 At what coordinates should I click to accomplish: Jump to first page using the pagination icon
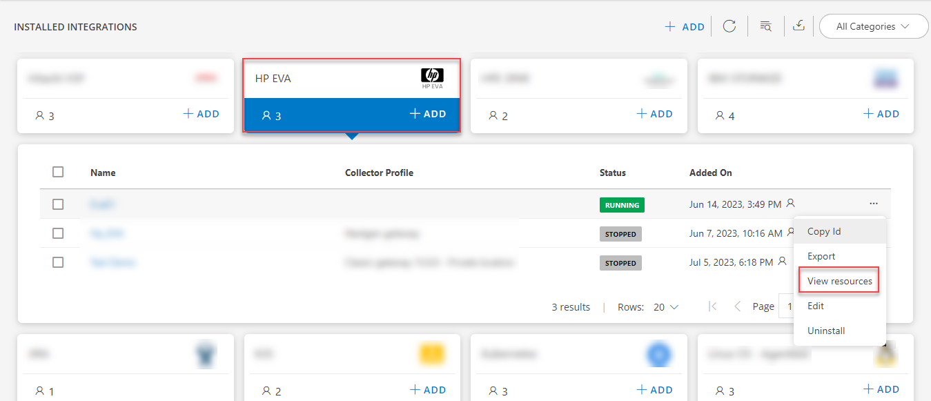712,306
